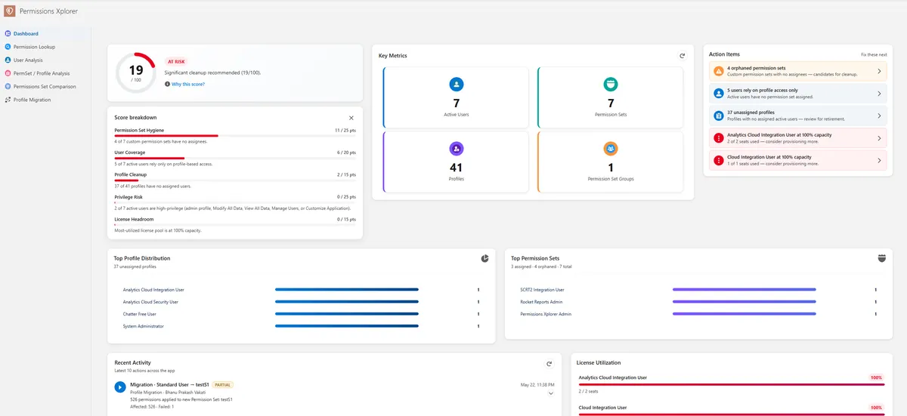Expand Analytics Cloud Integration User capacity alert
This screenshot has height=416, width=907.
(x=879, y=138)
